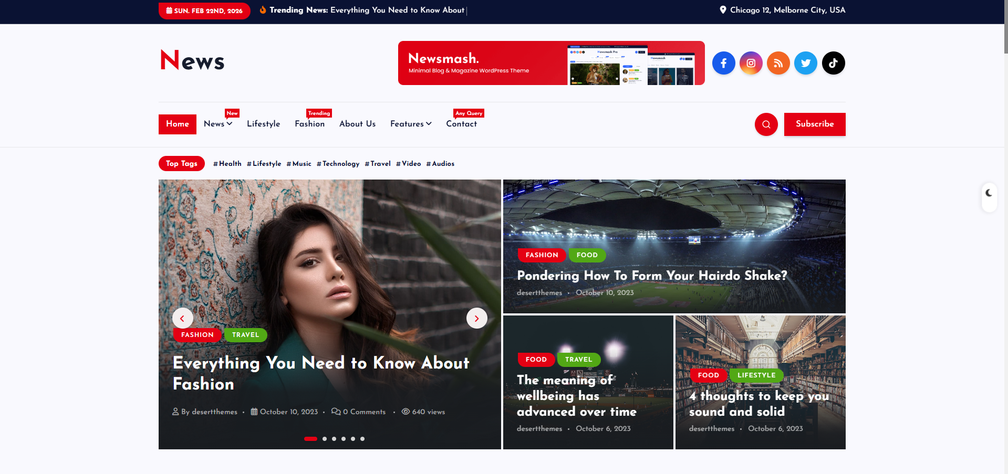Toggle dark mode with moon icon

(989, 193)
